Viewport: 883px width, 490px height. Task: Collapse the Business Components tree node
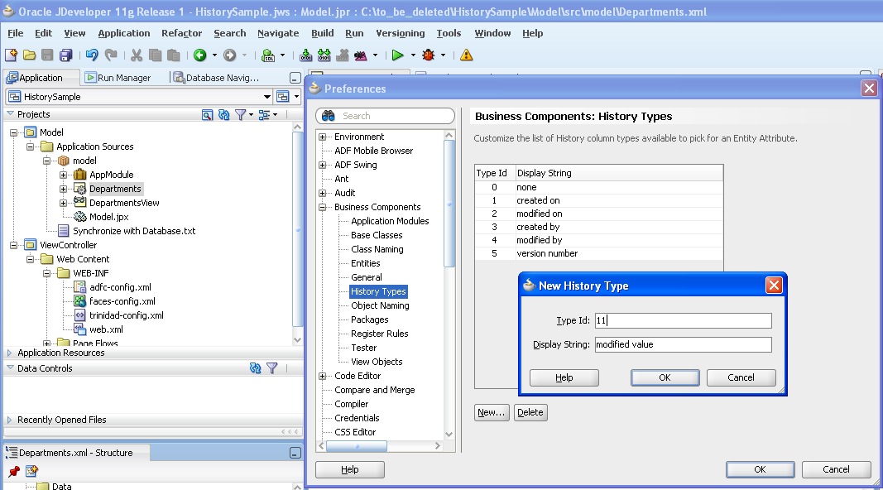(323, 207)
